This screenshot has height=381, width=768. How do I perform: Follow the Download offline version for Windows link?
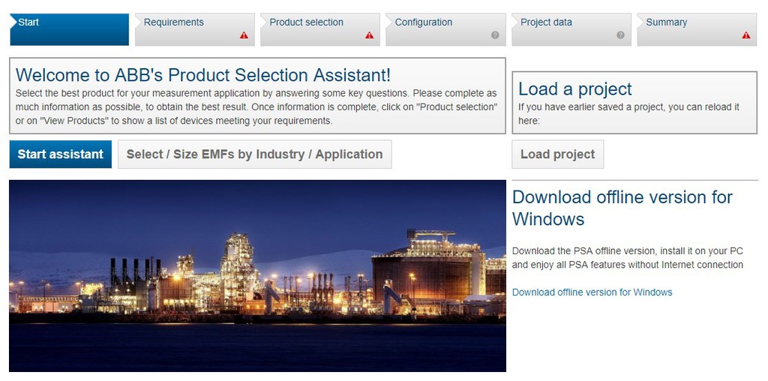(x=592, y=292)
